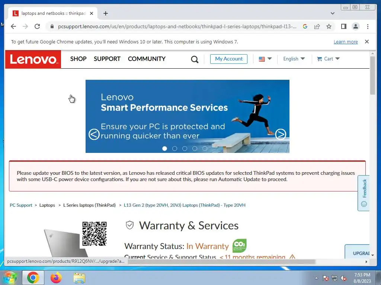Expand the country flag dropdown
This screenshot has width=381, height=285.
265,59
